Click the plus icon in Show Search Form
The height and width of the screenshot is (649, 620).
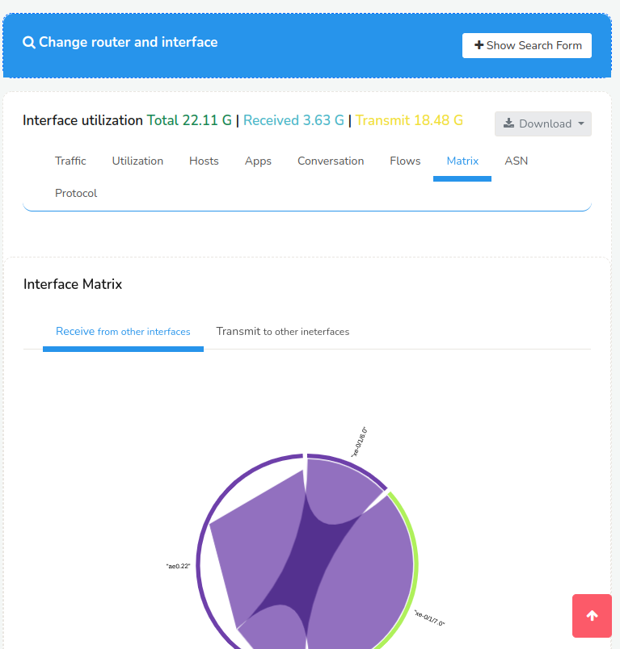pyautogui.click(x=479, y=44)
